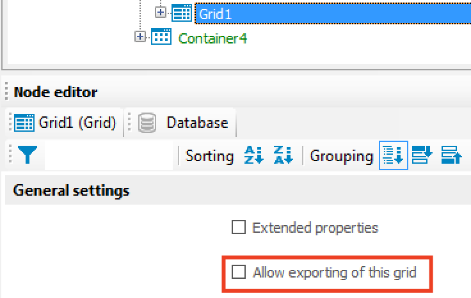
Task: Select Container4 in the tree
Action: (212, 38)
